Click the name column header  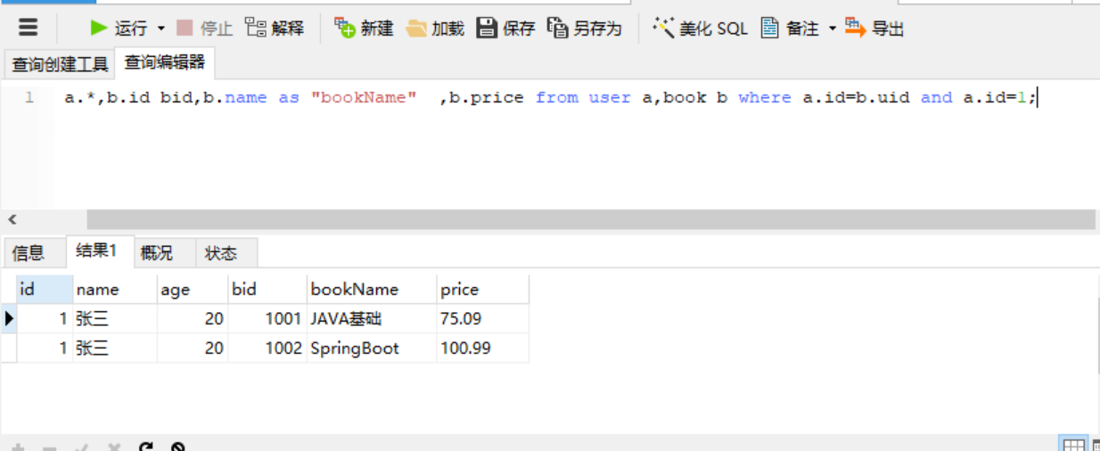115,289
